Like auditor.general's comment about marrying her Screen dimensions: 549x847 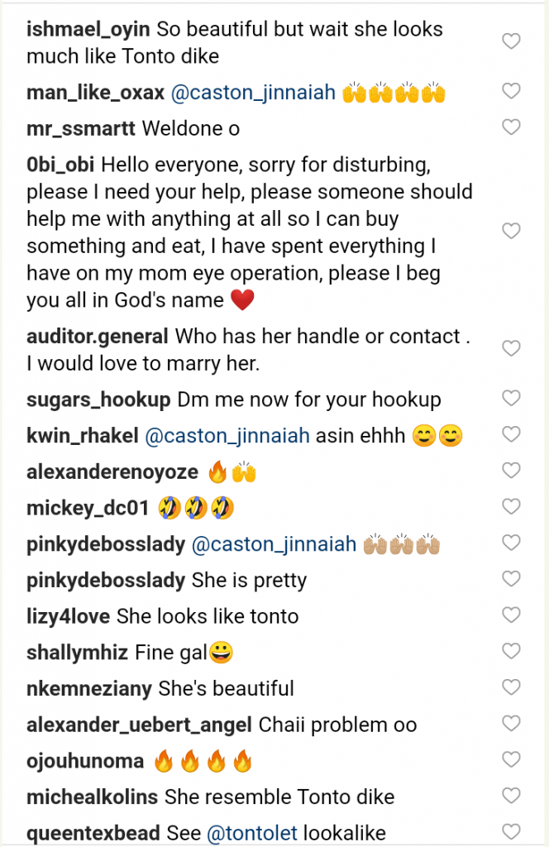[x=512, y=349]
